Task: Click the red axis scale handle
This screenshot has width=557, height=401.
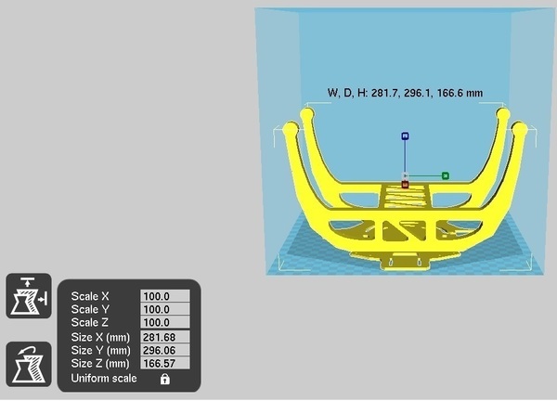Action: pyautogui.click(x=405, y=185)
